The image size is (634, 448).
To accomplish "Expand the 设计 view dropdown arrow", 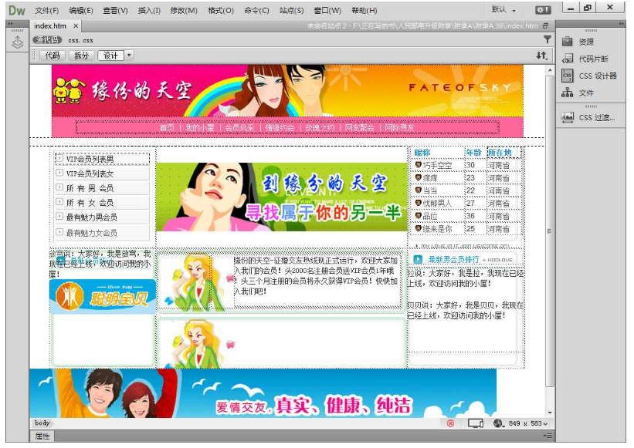I will coord(129,56).
